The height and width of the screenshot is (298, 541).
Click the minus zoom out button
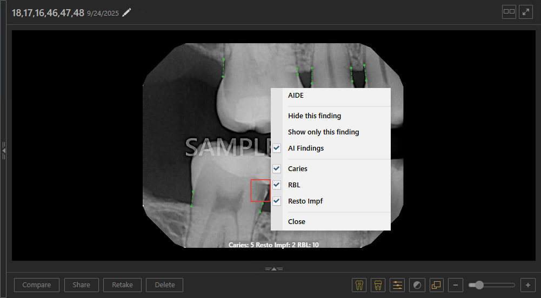point(456,285)
